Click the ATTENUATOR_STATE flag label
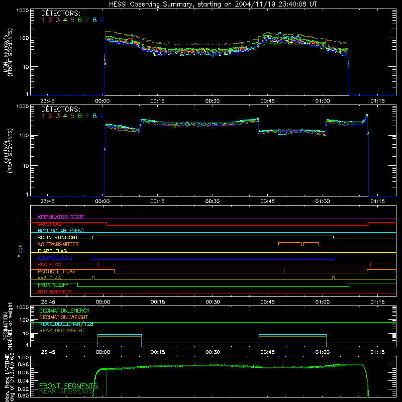Image resolution: width=402 pixels, height=402 pixels. pyautogui.click(x=61, y=217)
